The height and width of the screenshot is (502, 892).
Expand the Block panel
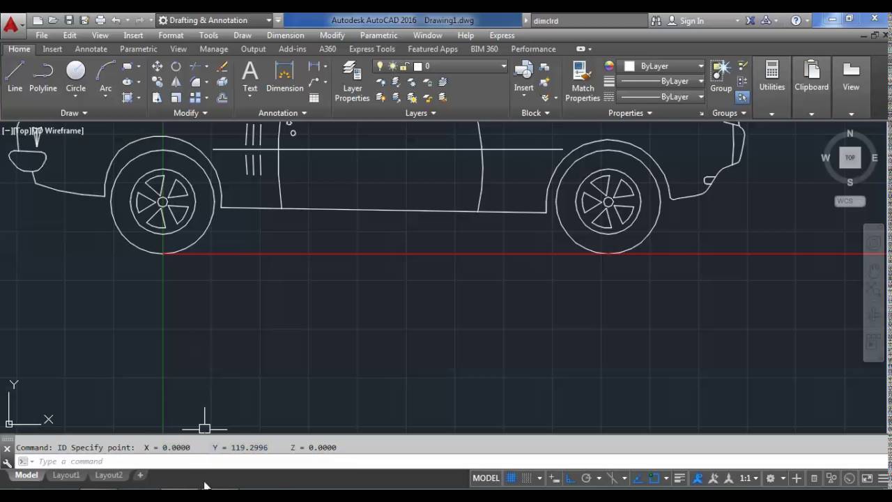tap(535, 113)
